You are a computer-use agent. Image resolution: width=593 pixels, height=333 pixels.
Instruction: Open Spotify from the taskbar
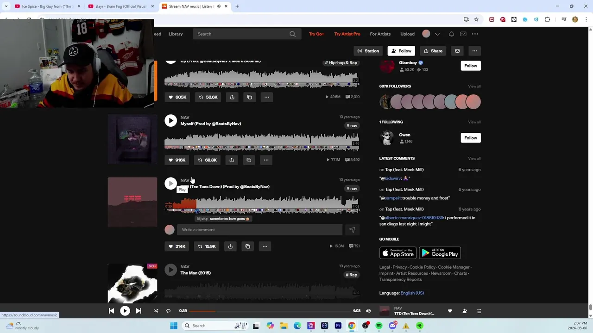pos(379,326)
